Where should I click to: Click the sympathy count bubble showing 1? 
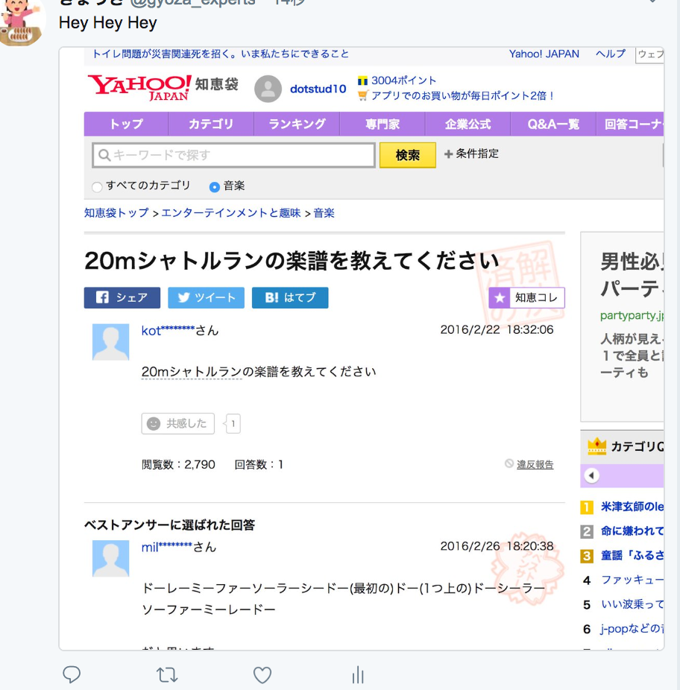[x=233, y=424]
